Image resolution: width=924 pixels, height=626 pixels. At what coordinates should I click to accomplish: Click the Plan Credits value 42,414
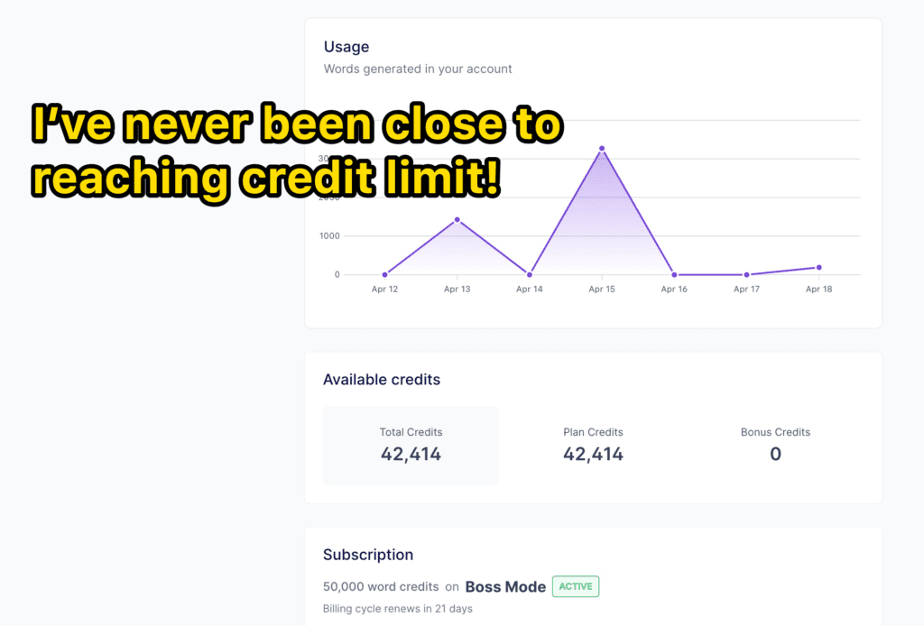(593, 454)
